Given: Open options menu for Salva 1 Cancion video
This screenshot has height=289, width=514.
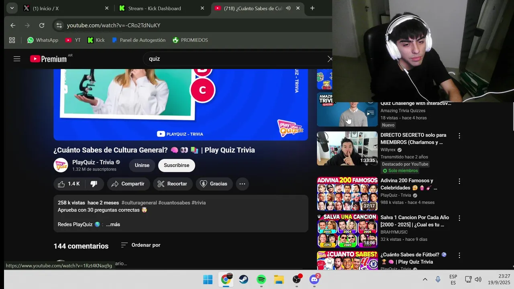Looking at the screenshot, I should (x=459, y=218).
